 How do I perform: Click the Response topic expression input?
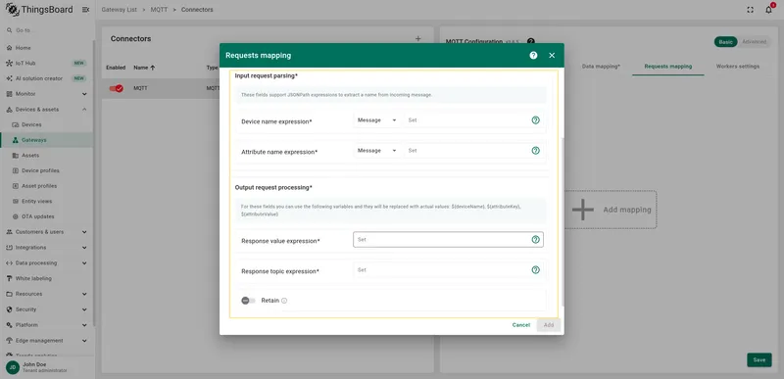click(448, 270)
